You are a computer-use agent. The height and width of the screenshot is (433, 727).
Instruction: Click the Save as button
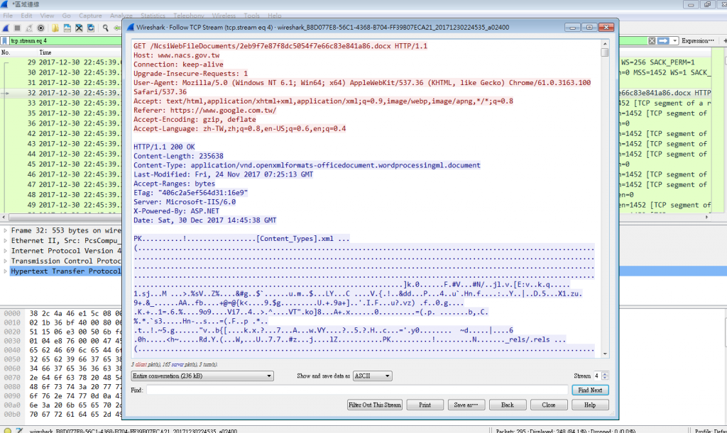coord(466,405)
